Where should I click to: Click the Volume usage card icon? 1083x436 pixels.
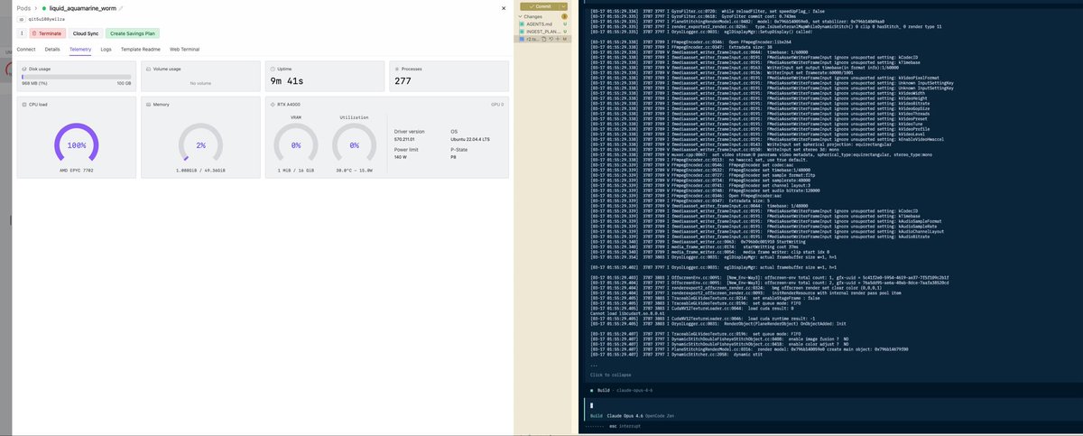(x=149, y=69)
